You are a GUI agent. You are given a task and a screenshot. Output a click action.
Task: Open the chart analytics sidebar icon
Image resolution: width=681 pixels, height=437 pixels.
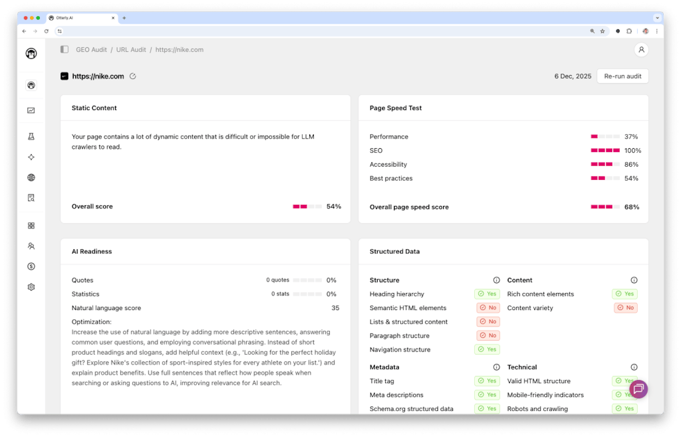coord(31,111)
